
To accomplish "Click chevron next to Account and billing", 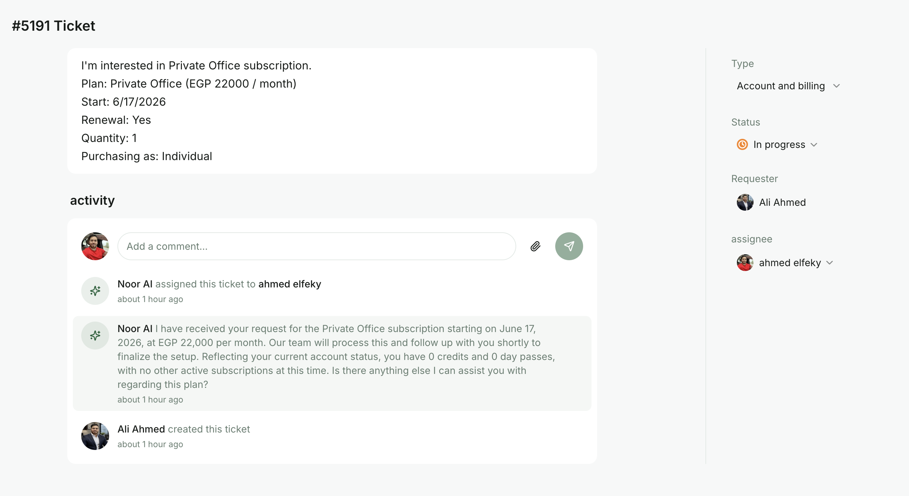I will click(x=836, y=86).
